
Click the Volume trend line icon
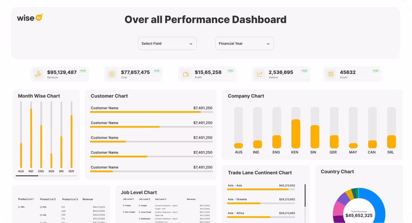point(260,74)
